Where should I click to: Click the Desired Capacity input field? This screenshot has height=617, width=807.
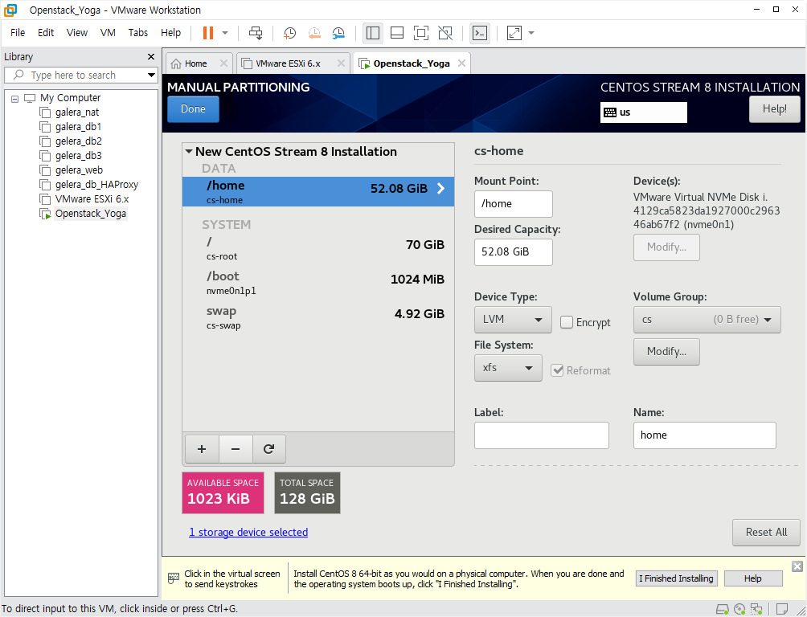[513, 251]
